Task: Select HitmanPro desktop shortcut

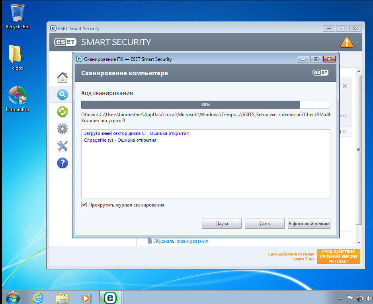Action: pyautogui.click(x=18, y=99)
